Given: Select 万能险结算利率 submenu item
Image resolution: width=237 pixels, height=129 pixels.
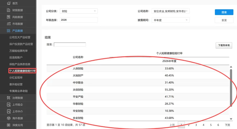Looking at the screenshot, I should [x=18, y=51].
